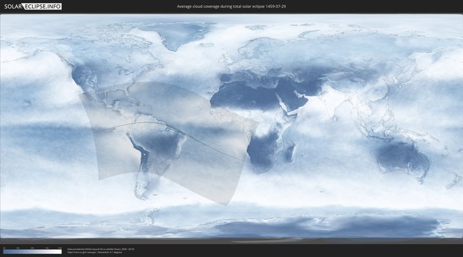Viewport: 463px width, 257px height.
Task: Click the SOLAR ECLIPSE.INFO logo
Action: [x=31, y=6]
